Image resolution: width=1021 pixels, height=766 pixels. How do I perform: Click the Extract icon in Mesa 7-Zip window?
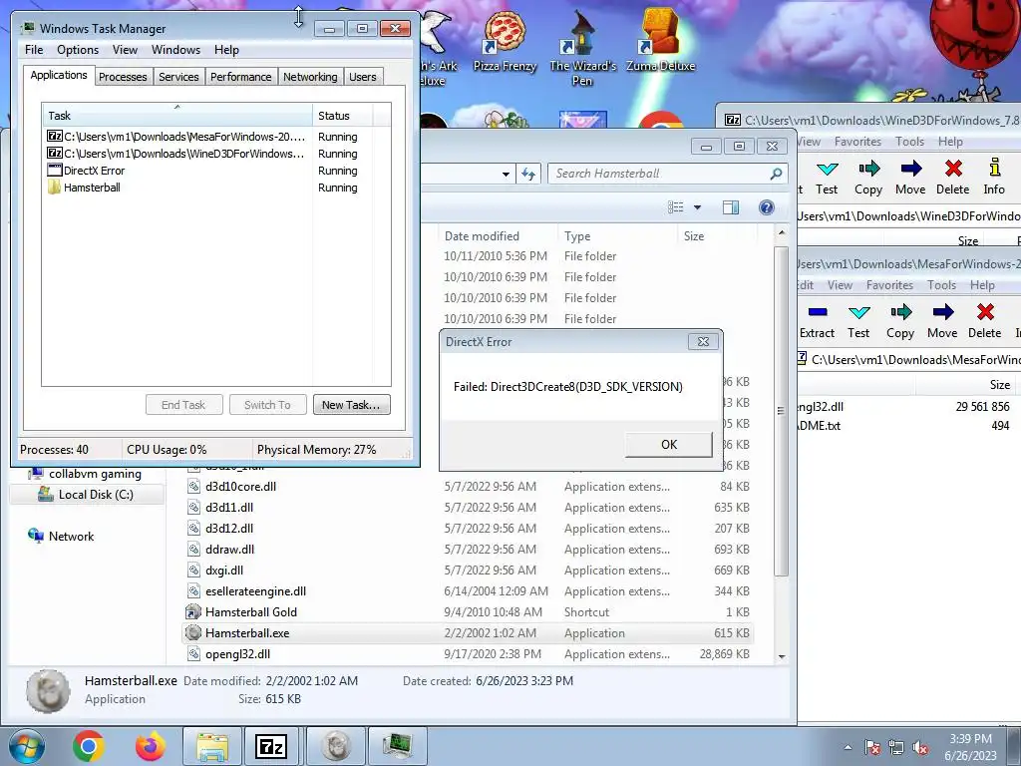click(817, 321)
